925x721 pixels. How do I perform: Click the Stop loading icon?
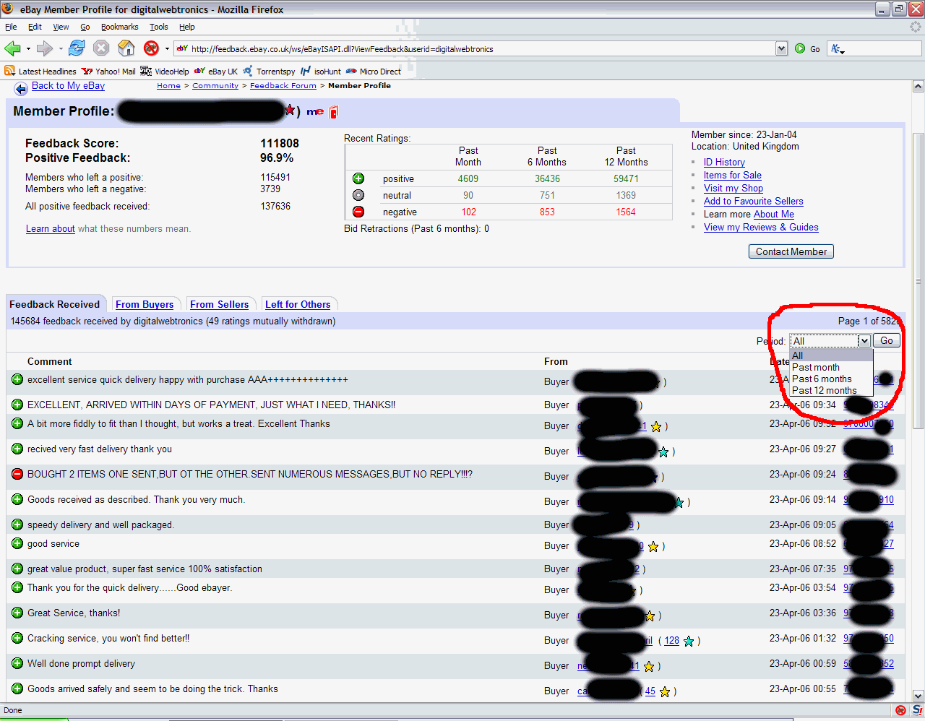[x=101, y=48]
